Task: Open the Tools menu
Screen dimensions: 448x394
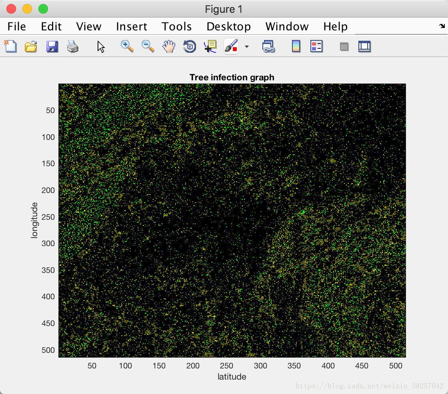Action: [x=176, y=26]
